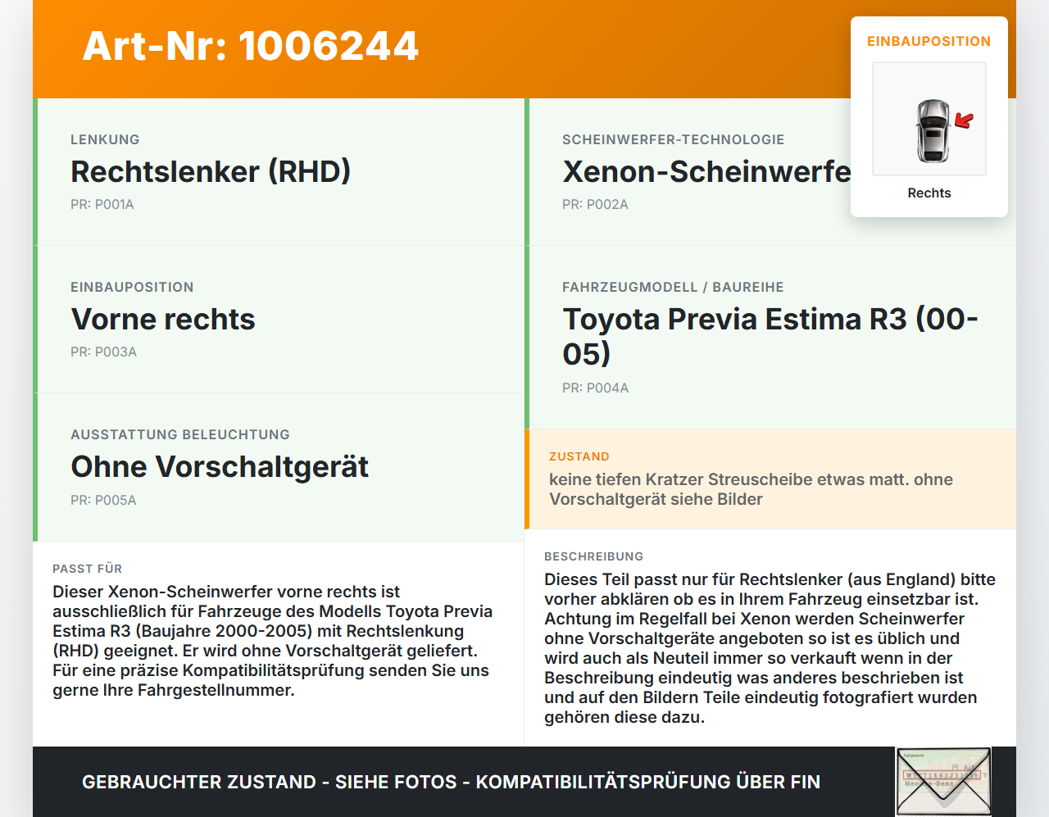The image size is (1049, 817).
Task: Click the PASST FÜR heading
Action: (x=87, y=569)
